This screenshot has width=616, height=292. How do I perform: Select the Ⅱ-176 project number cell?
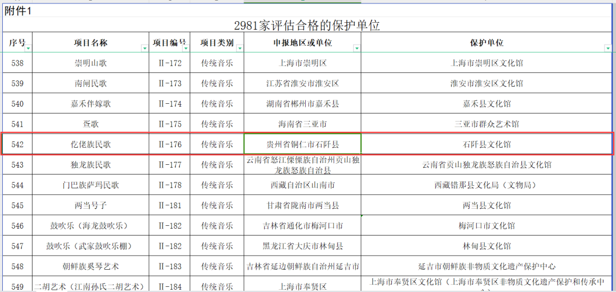pyautogui.click(x=169, y=144)
